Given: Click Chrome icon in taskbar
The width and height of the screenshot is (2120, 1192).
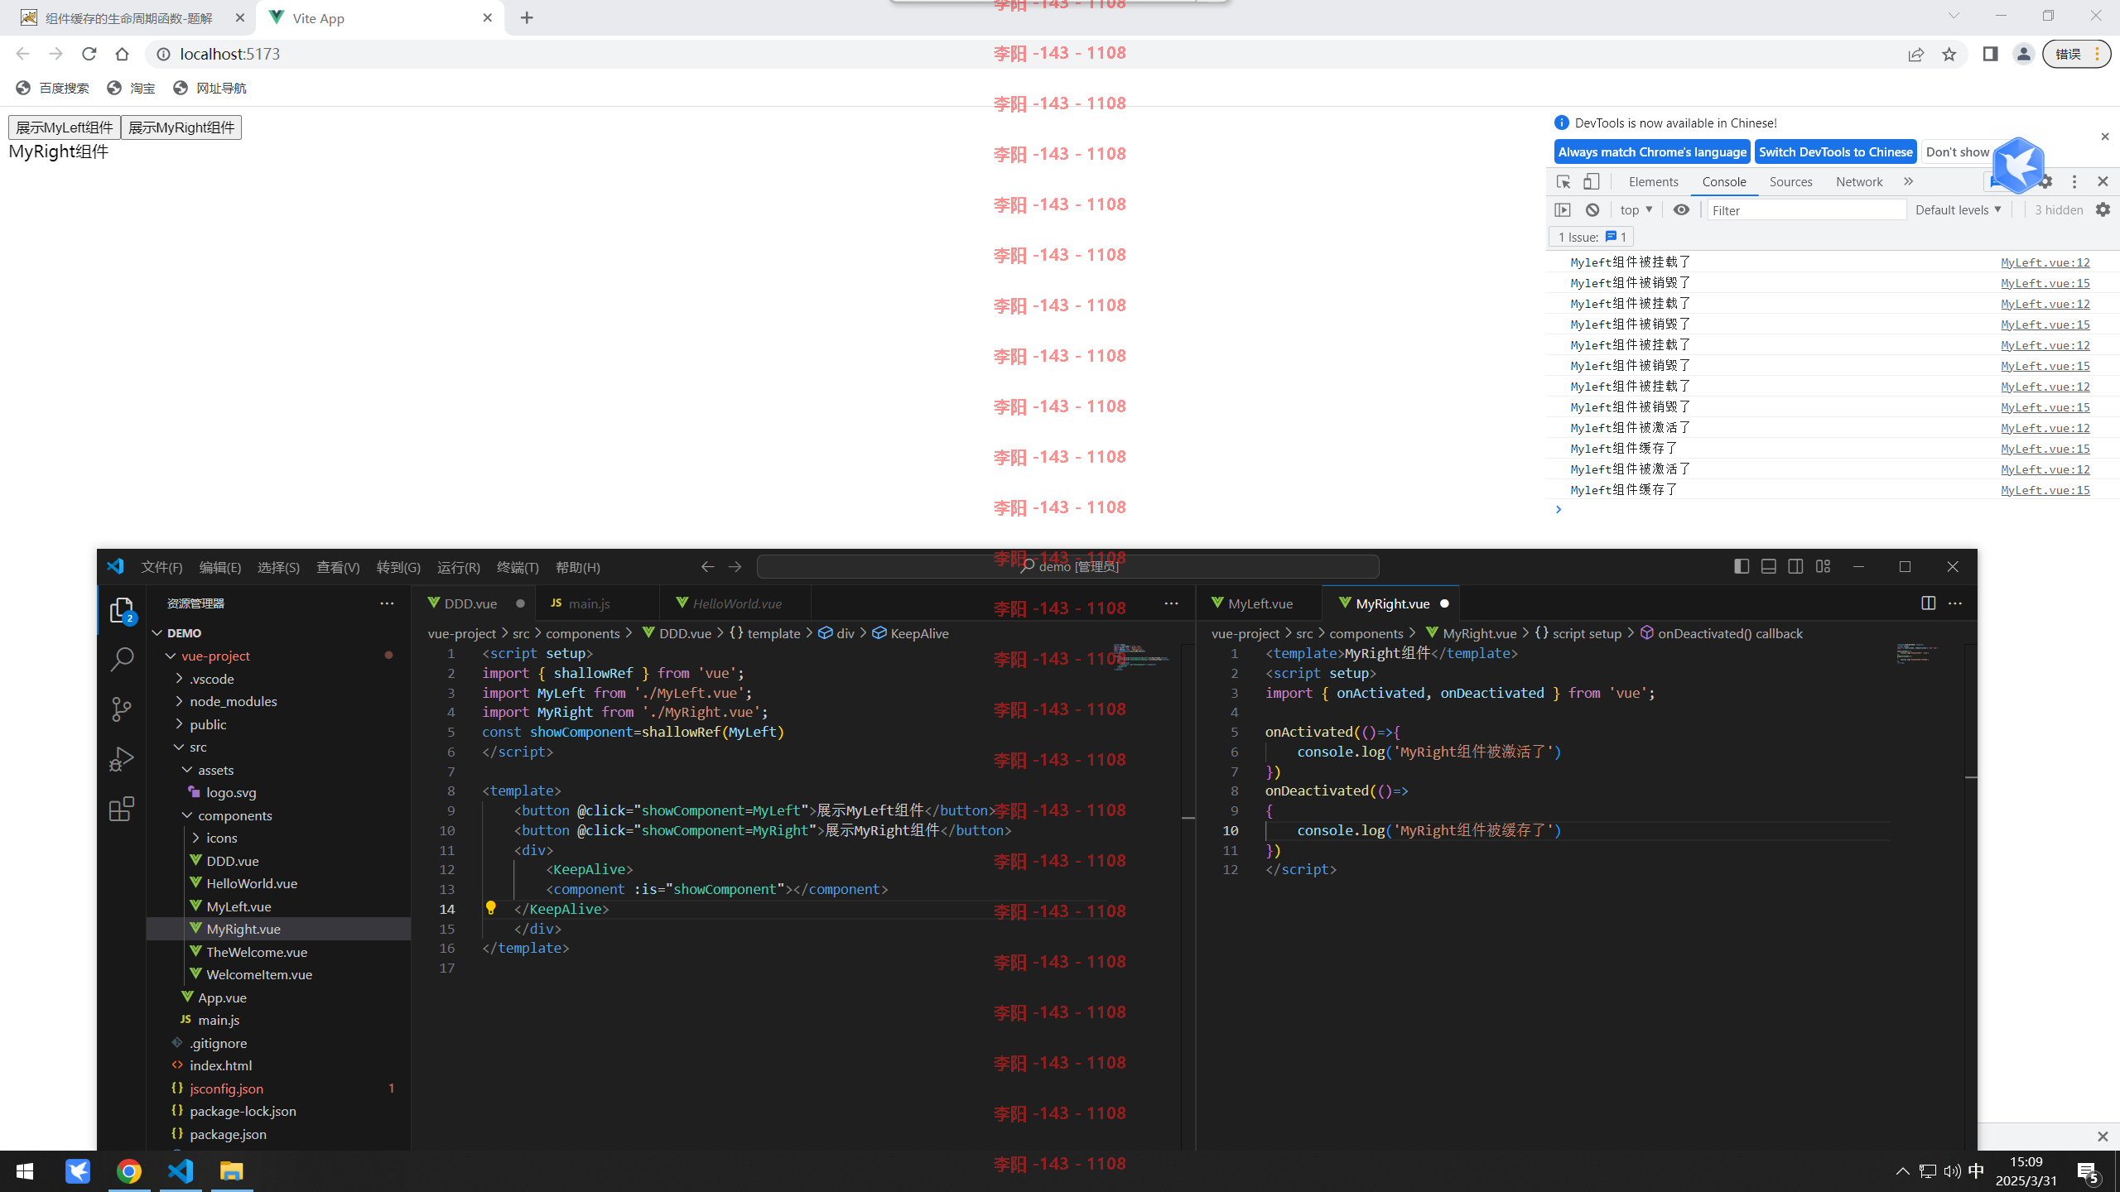Looking at the screenshot, I should coord(129,1171).
